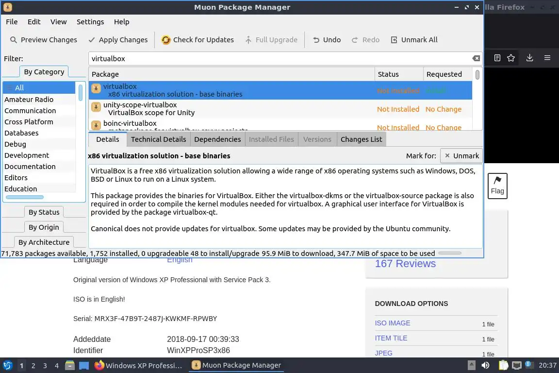559x373 pixels.
Task: Activate Windows XP Professi... taskbar window
Action: click(x=138, y=365)
